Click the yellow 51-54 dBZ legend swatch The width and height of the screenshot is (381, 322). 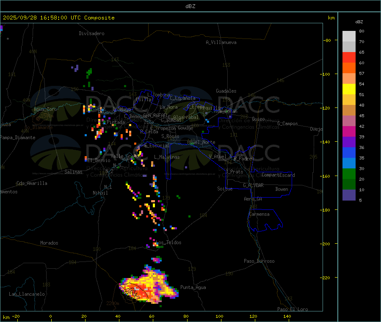tap(349, 89)
